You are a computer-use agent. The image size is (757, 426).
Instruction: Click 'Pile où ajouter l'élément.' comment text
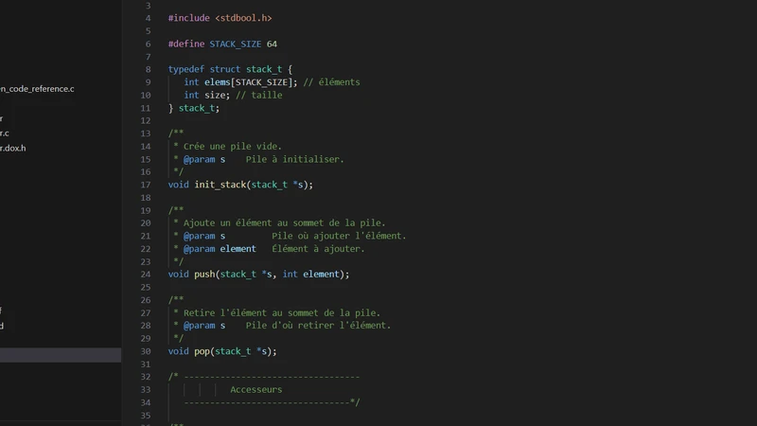[x=339, y=236]
